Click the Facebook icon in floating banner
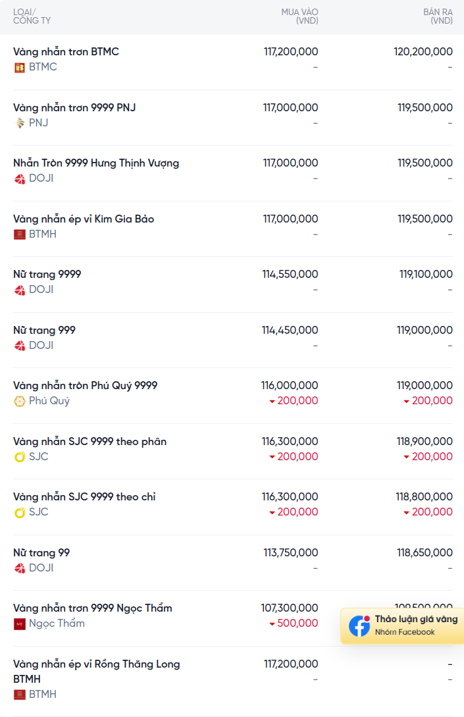 [x=359, y=625]
